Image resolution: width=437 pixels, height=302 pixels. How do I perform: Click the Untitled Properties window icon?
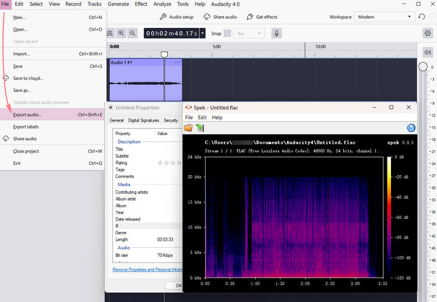click(111, 108)
